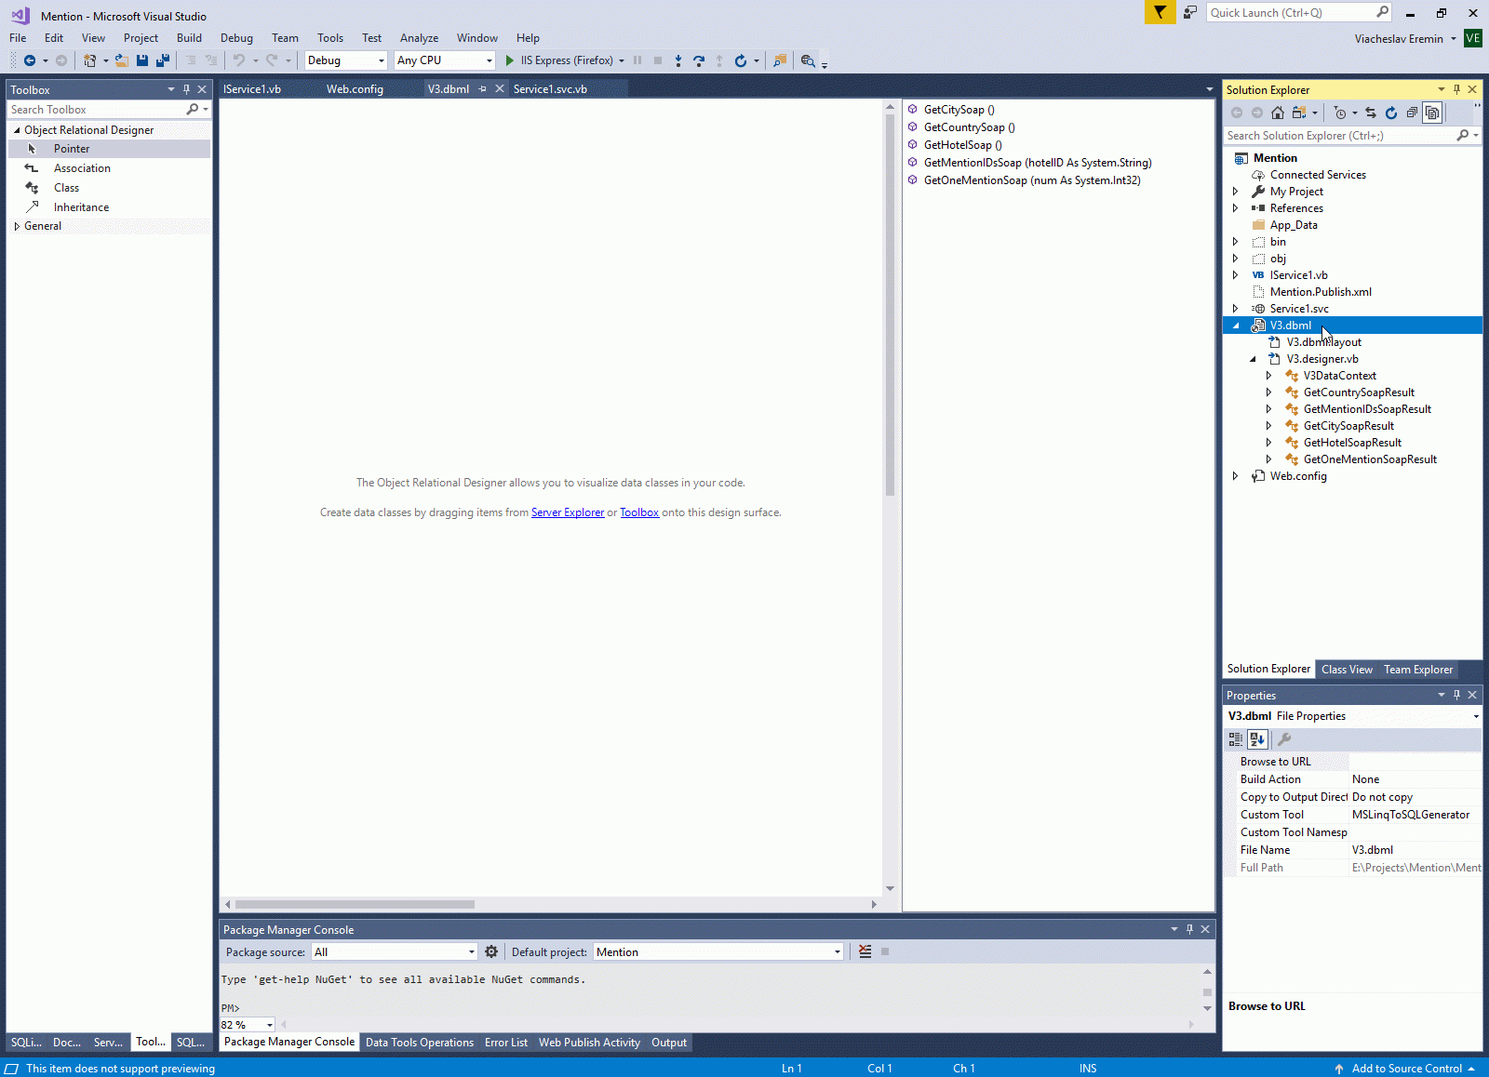Click the Collapse All icon in Solution Explorer

(1412, 113)
